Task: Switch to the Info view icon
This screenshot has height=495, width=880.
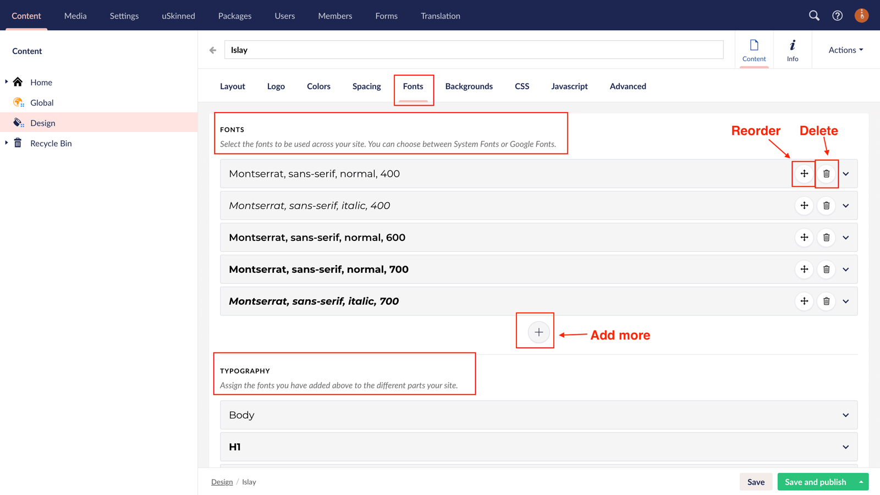Action: click(793, 50)
